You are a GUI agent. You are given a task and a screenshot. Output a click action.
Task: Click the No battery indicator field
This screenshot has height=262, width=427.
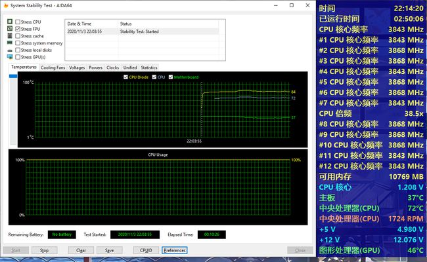62,234
